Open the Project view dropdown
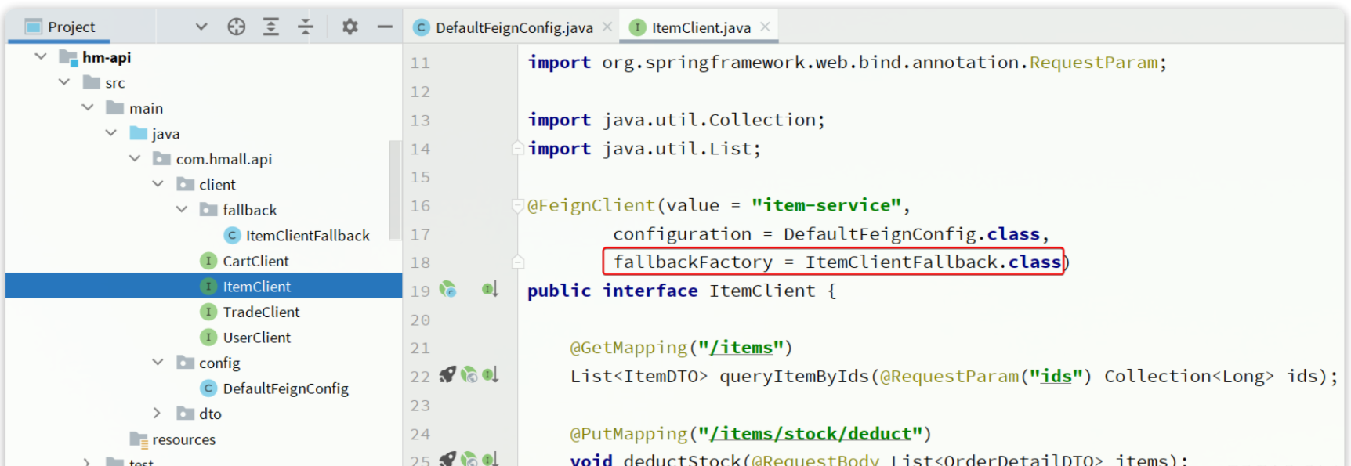The width and height of the screenshot is (1351, 466). pyautogui.click(x=201, y=27)
